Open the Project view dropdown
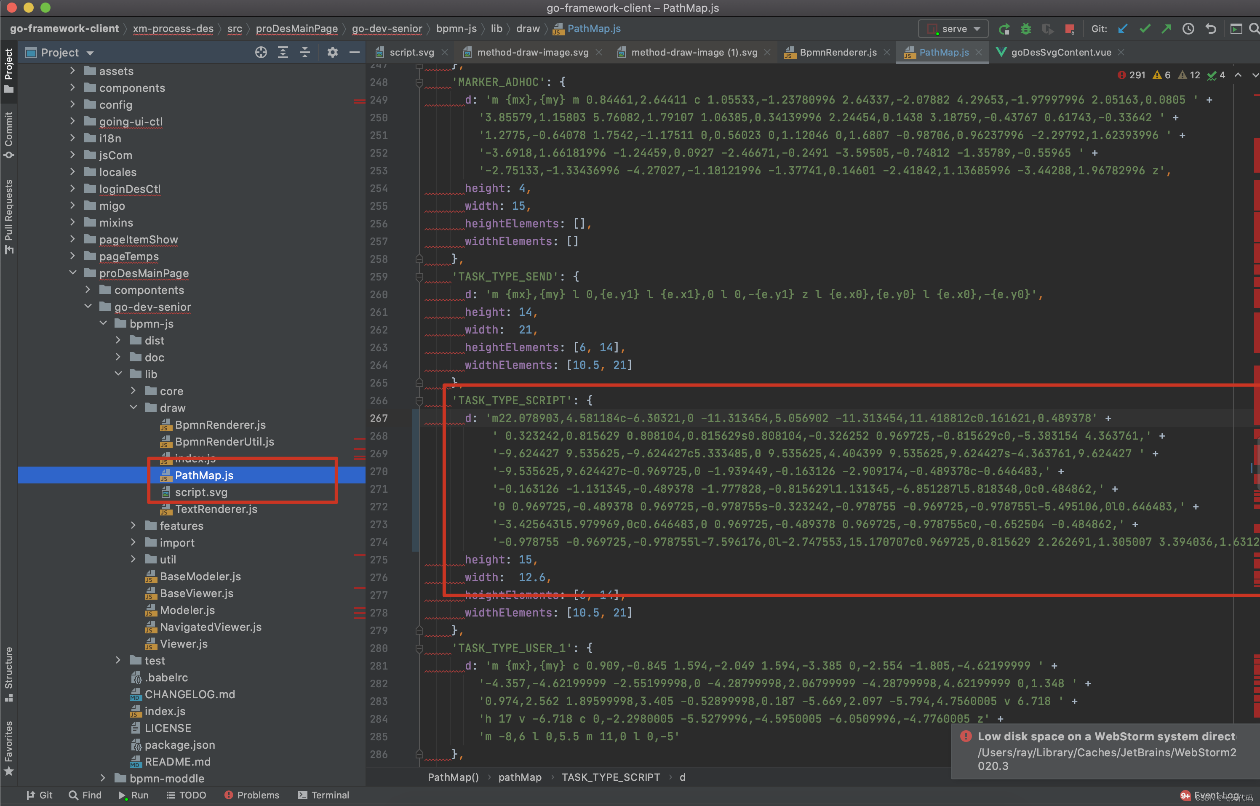Viewport: 1260px width, 806px height. (x=60, y=52)
